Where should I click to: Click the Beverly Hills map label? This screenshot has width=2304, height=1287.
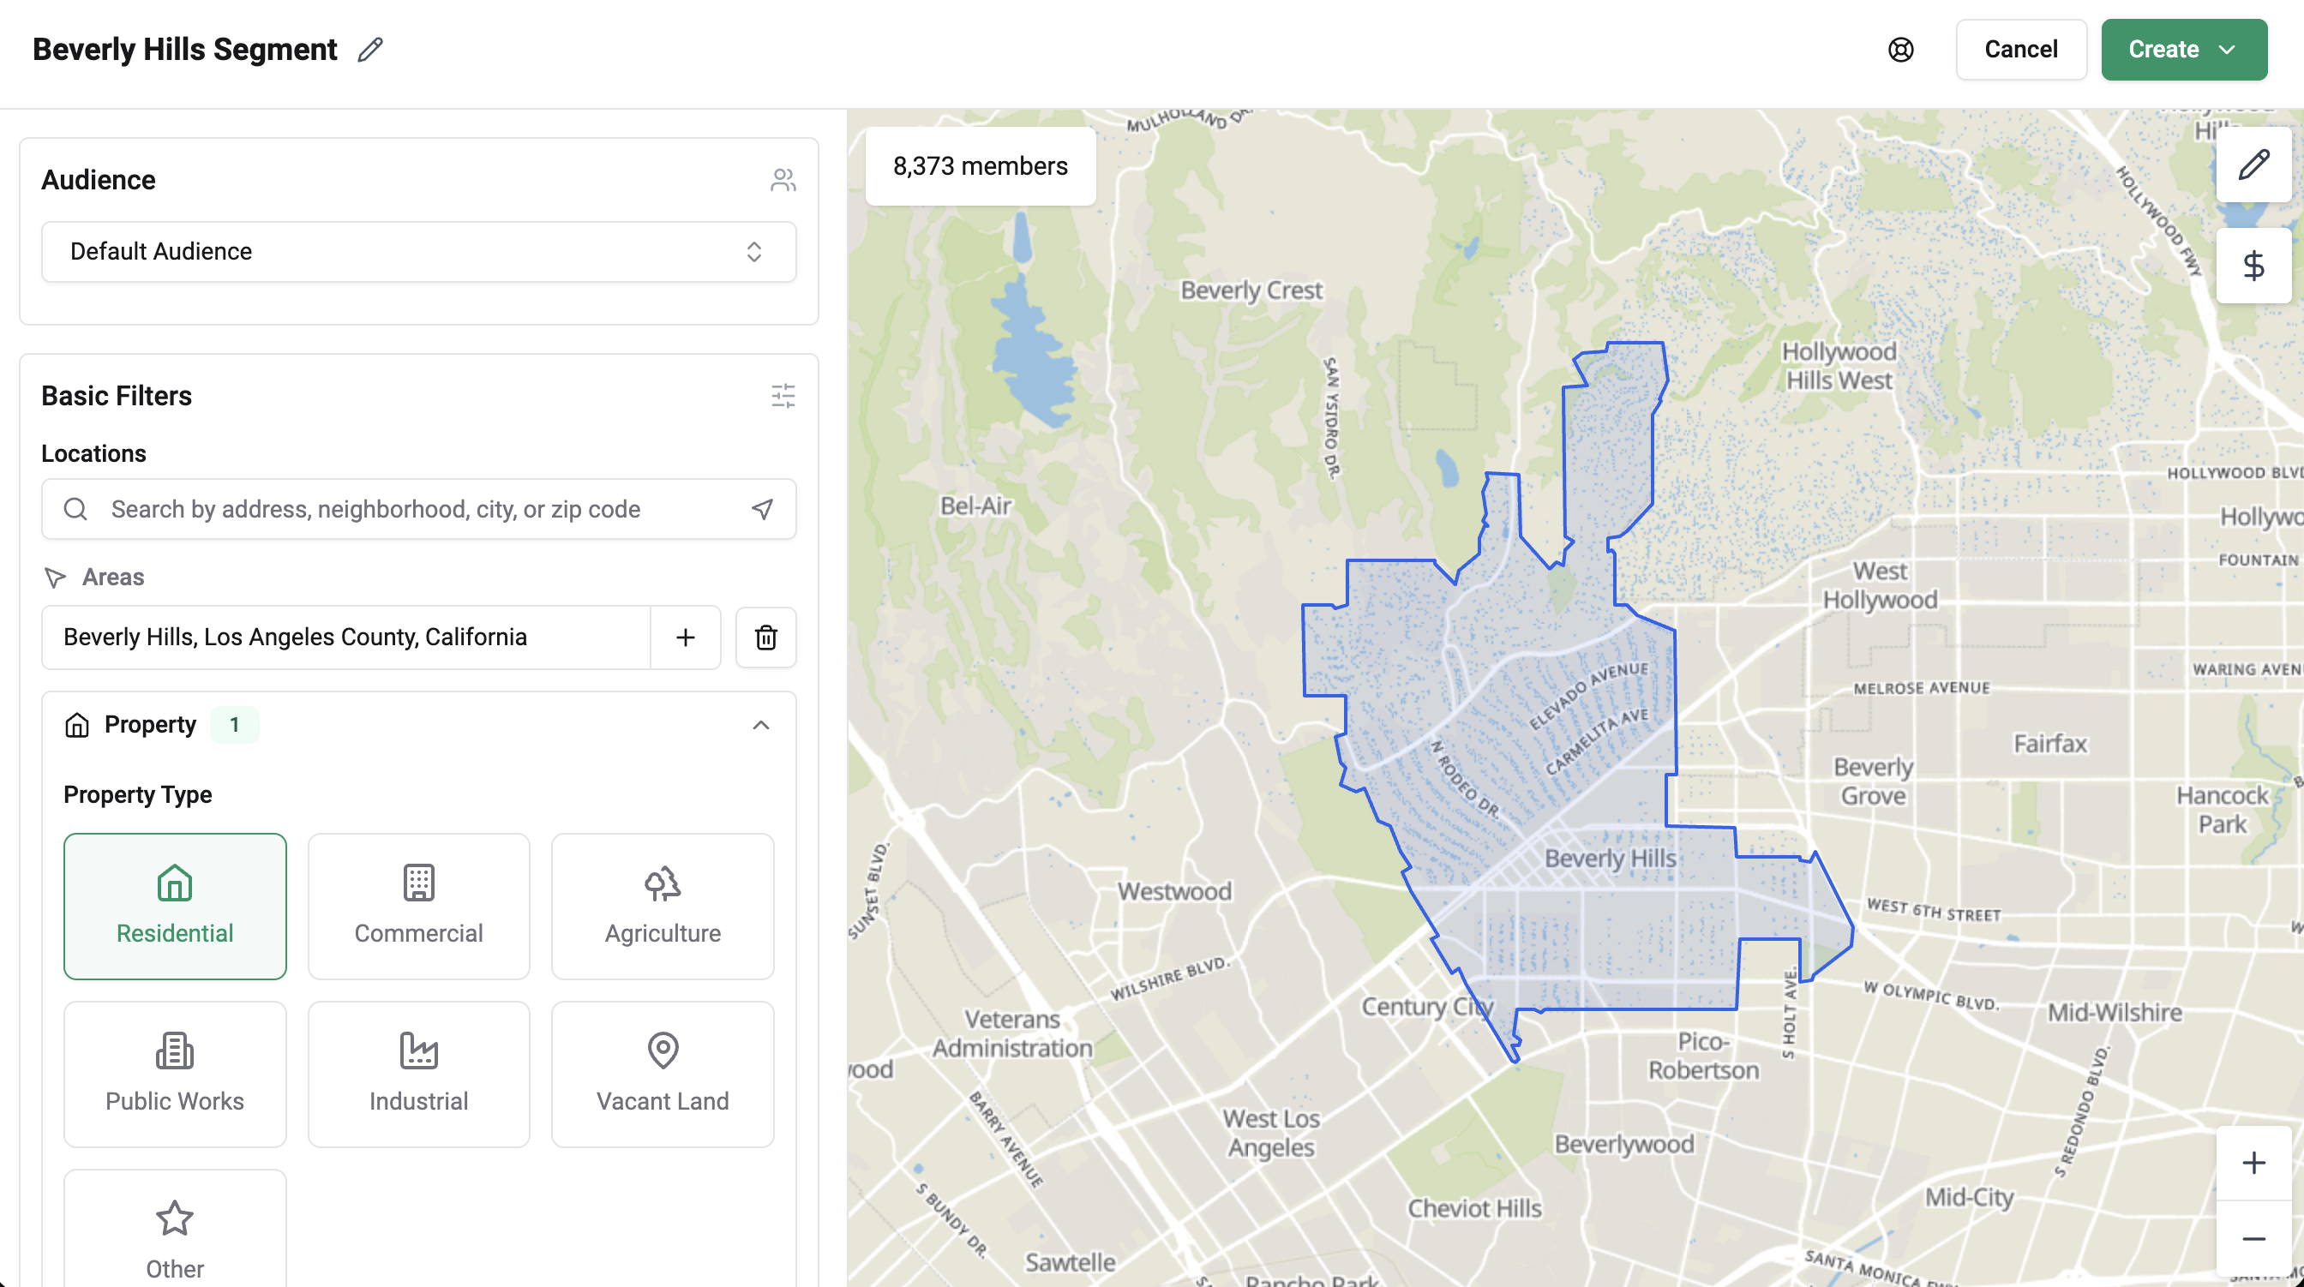pos(1611,859)
